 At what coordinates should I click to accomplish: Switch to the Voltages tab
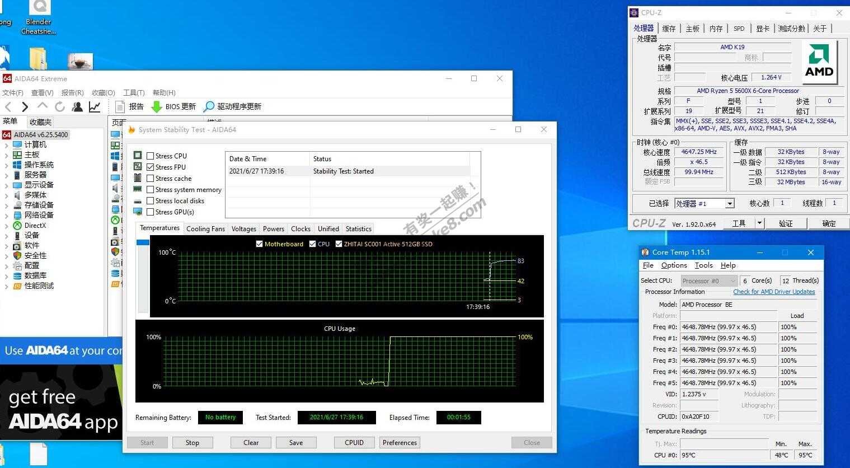(x=243, y=228)
